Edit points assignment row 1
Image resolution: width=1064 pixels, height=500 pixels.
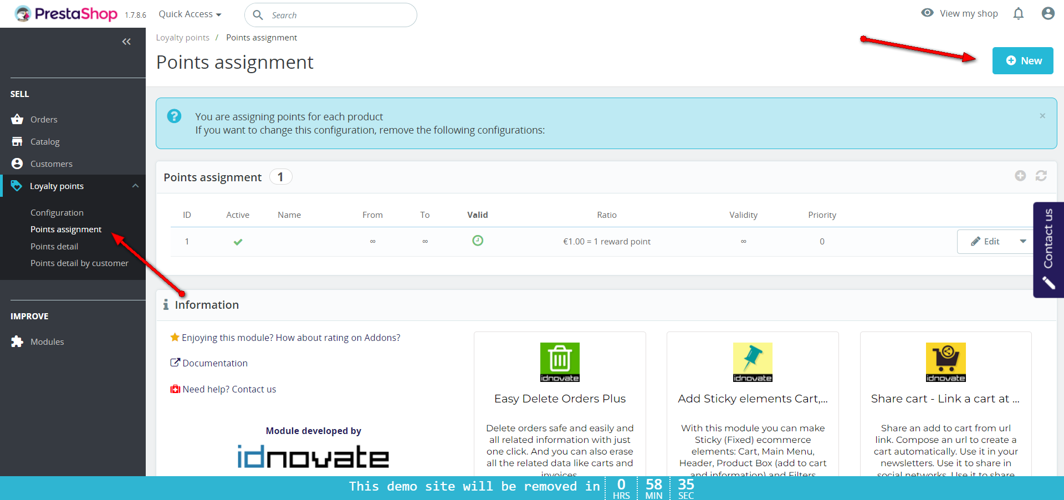tap(986, 241)
